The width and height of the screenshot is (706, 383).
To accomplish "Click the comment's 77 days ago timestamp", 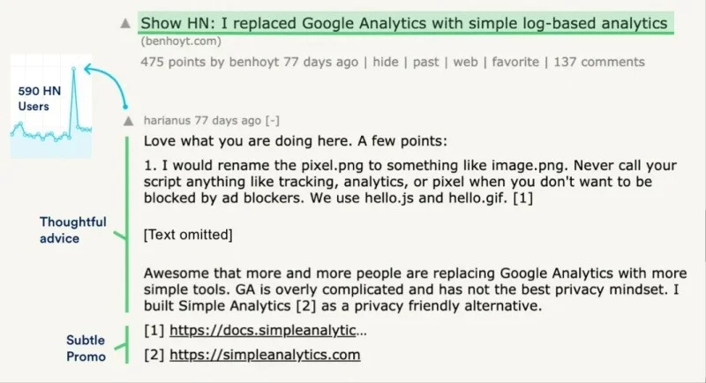I will (x=229, y=120).
